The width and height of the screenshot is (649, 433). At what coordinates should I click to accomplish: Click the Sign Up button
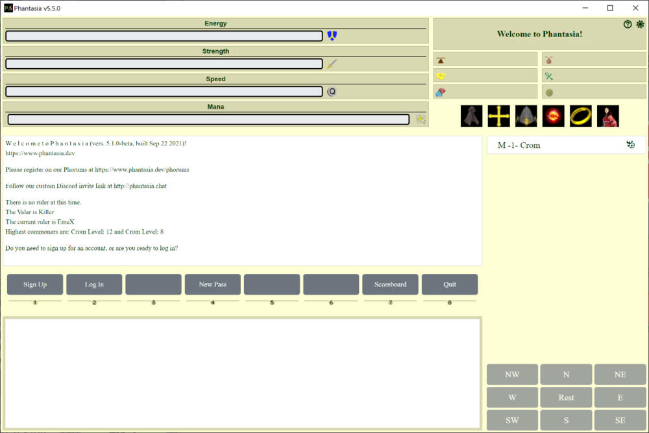pos(35,284)
